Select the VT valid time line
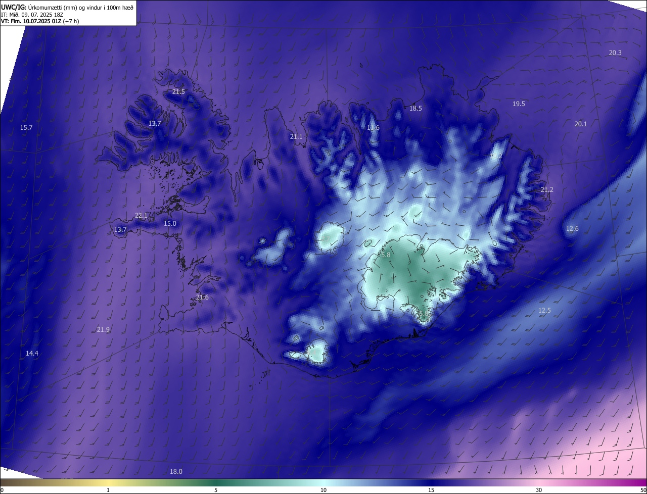Image resolution: width=647 pixels, height=494 pixels. [x=40, y=21]
